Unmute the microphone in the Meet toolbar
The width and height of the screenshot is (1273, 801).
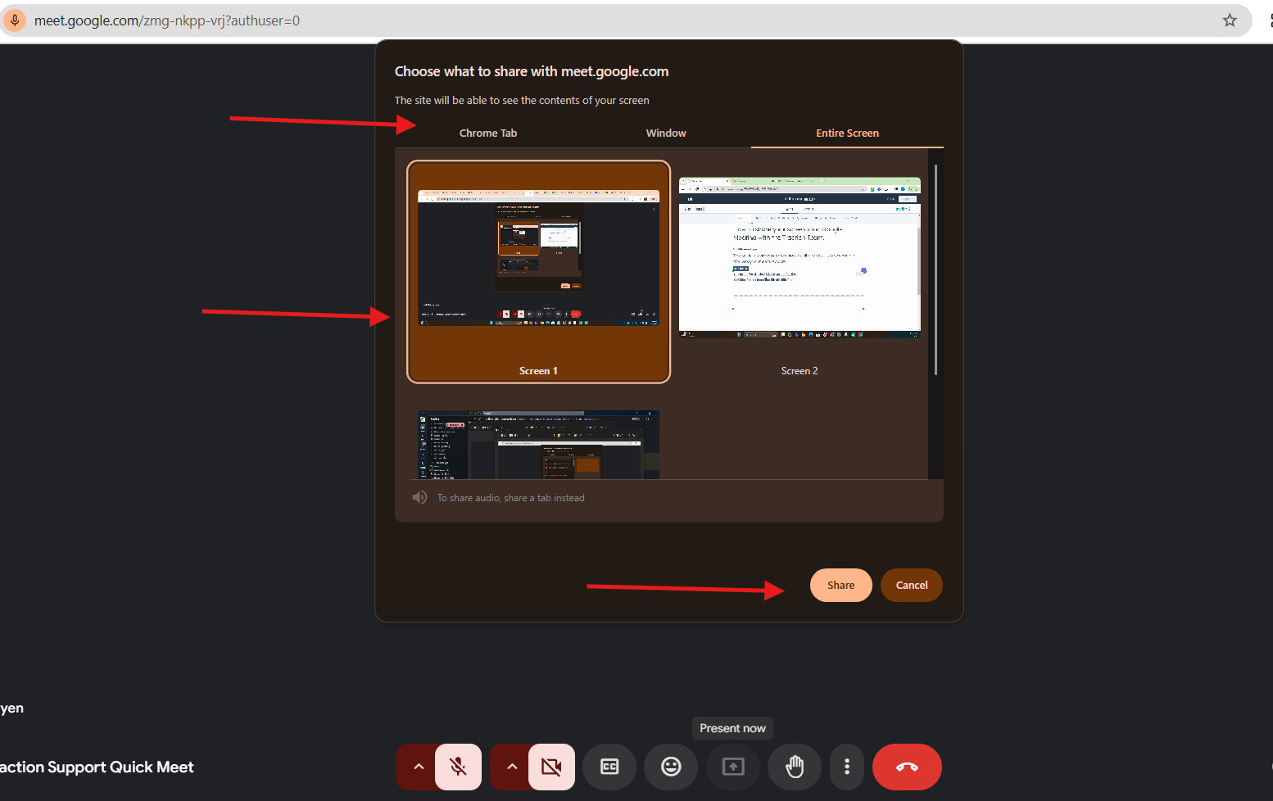pos(458,767)
